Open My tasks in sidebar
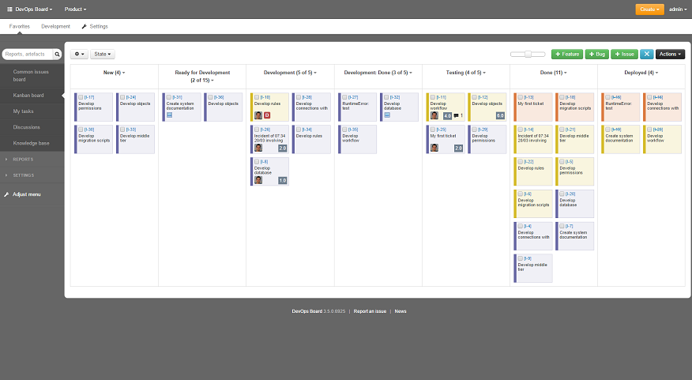Screen dimensions: 692x380 pyautogui.click(x=23, y=111)
